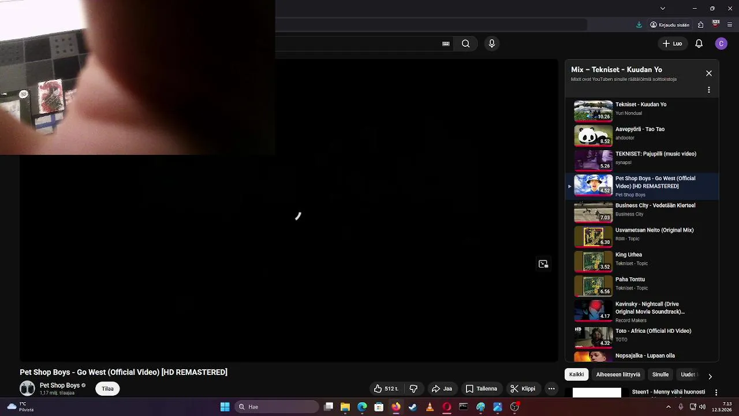Image resolution: width=739 pixels, height=416 pixels.
Task: Open Steen1 - Menny vähä huonosti suggestion
Action: pos(669,392)
